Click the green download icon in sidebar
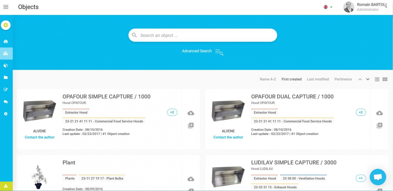Viewport: 393px width, 191px height. click(6, 186)
